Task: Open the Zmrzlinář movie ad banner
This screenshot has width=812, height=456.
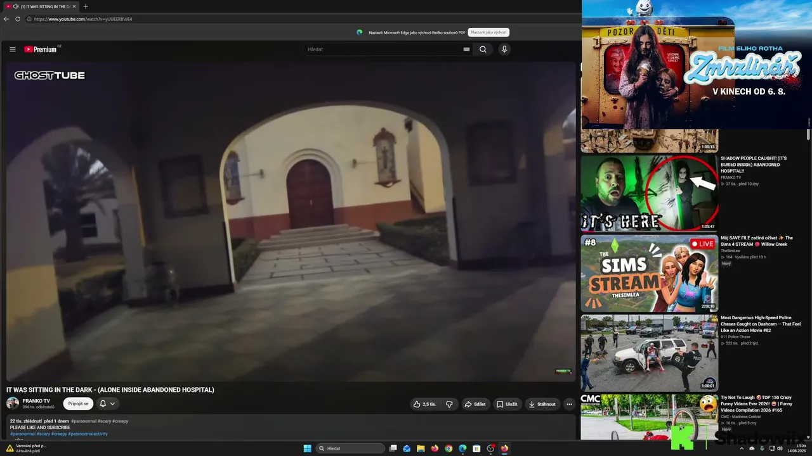Action: click(x=697, y=65)
